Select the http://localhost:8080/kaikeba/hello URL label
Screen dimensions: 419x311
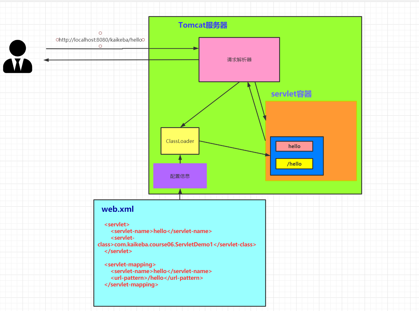tap(100, 40)
